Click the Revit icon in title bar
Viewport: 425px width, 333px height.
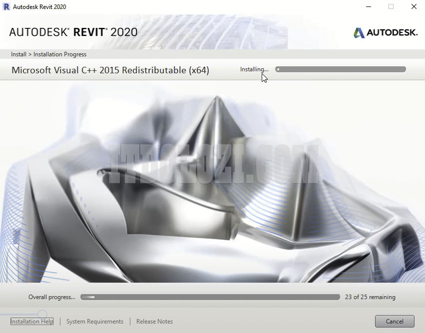pos(6,6)
